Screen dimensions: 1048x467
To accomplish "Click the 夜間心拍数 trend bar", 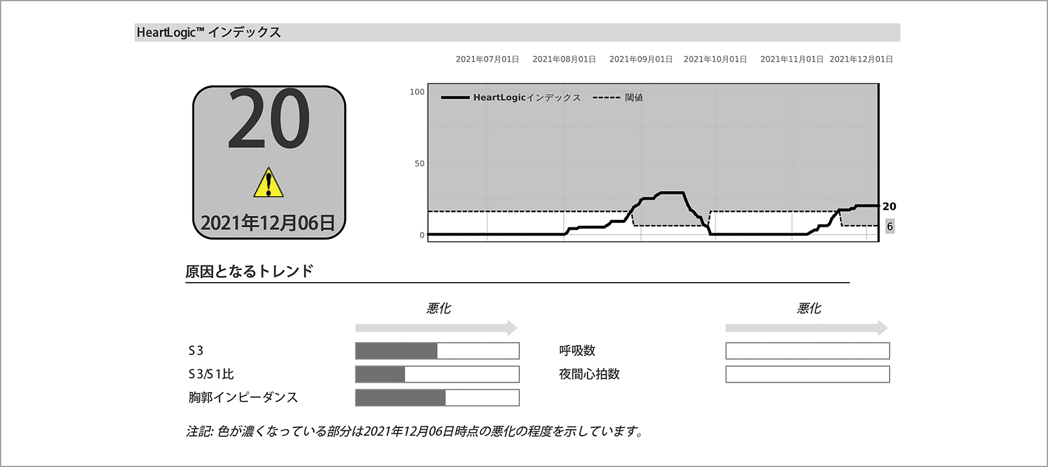I will [808, 374].
